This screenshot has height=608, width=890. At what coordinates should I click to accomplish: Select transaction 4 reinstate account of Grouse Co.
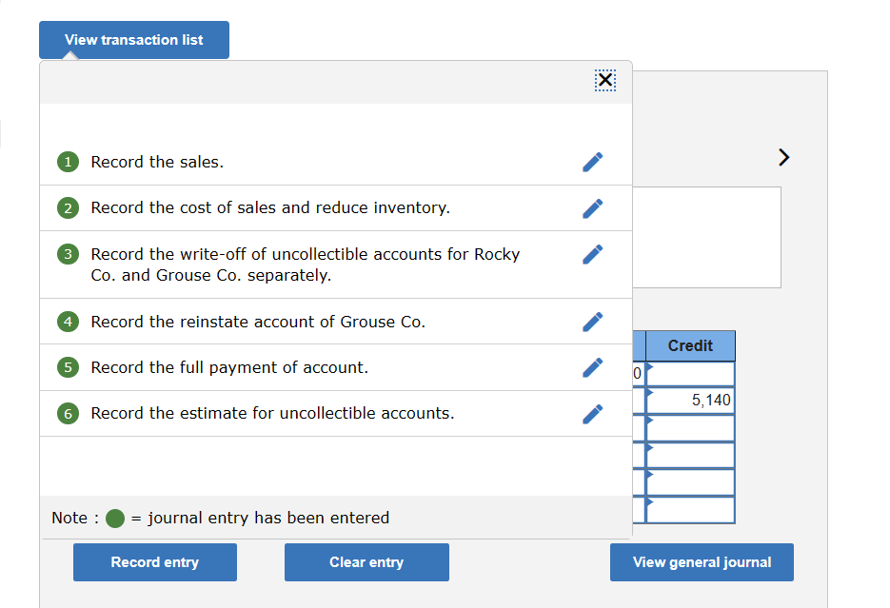(x=258, y=322)
